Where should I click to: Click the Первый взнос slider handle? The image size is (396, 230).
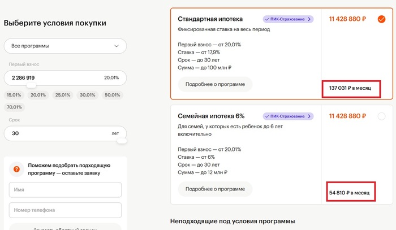(32, 85)
